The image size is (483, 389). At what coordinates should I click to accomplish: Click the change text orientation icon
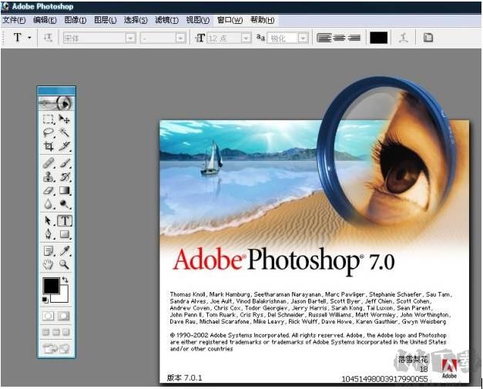[48, 38]
